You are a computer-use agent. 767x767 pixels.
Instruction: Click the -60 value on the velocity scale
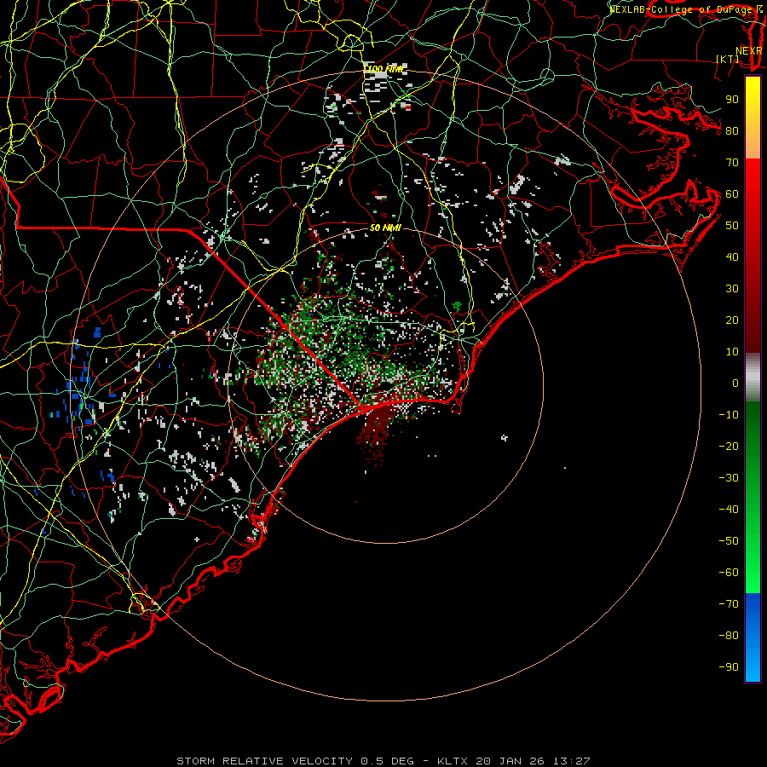729,573
